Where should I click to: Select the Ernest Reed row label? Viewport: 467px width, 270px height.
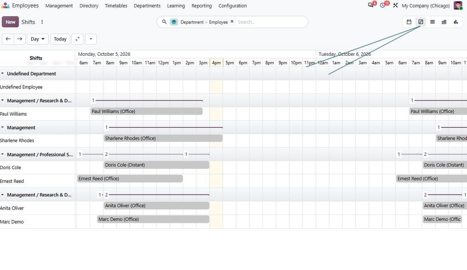click(x=12, y=181)
